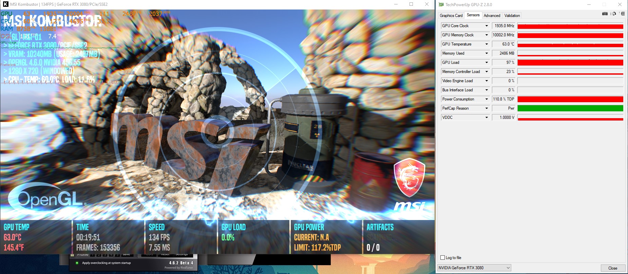
Task: Click the Close button in GPU-Z
Action: (x=613, y=268)
